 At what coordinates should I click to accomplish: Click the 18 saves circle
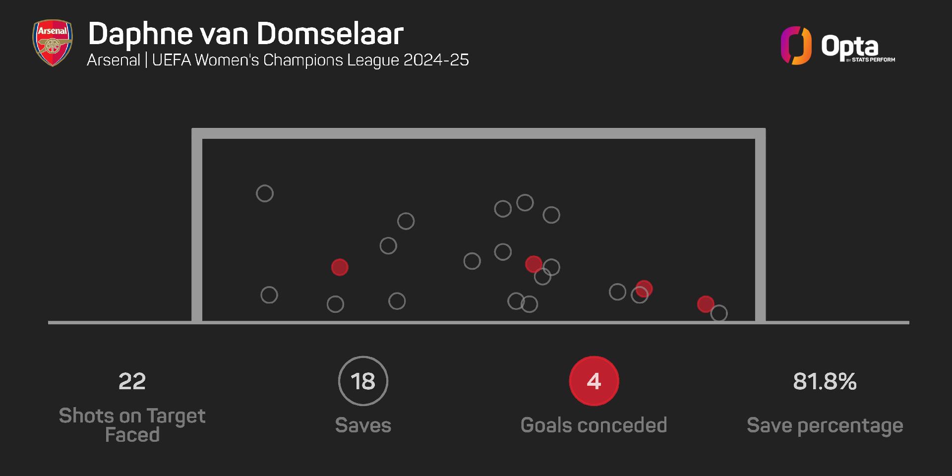point(363,381)
